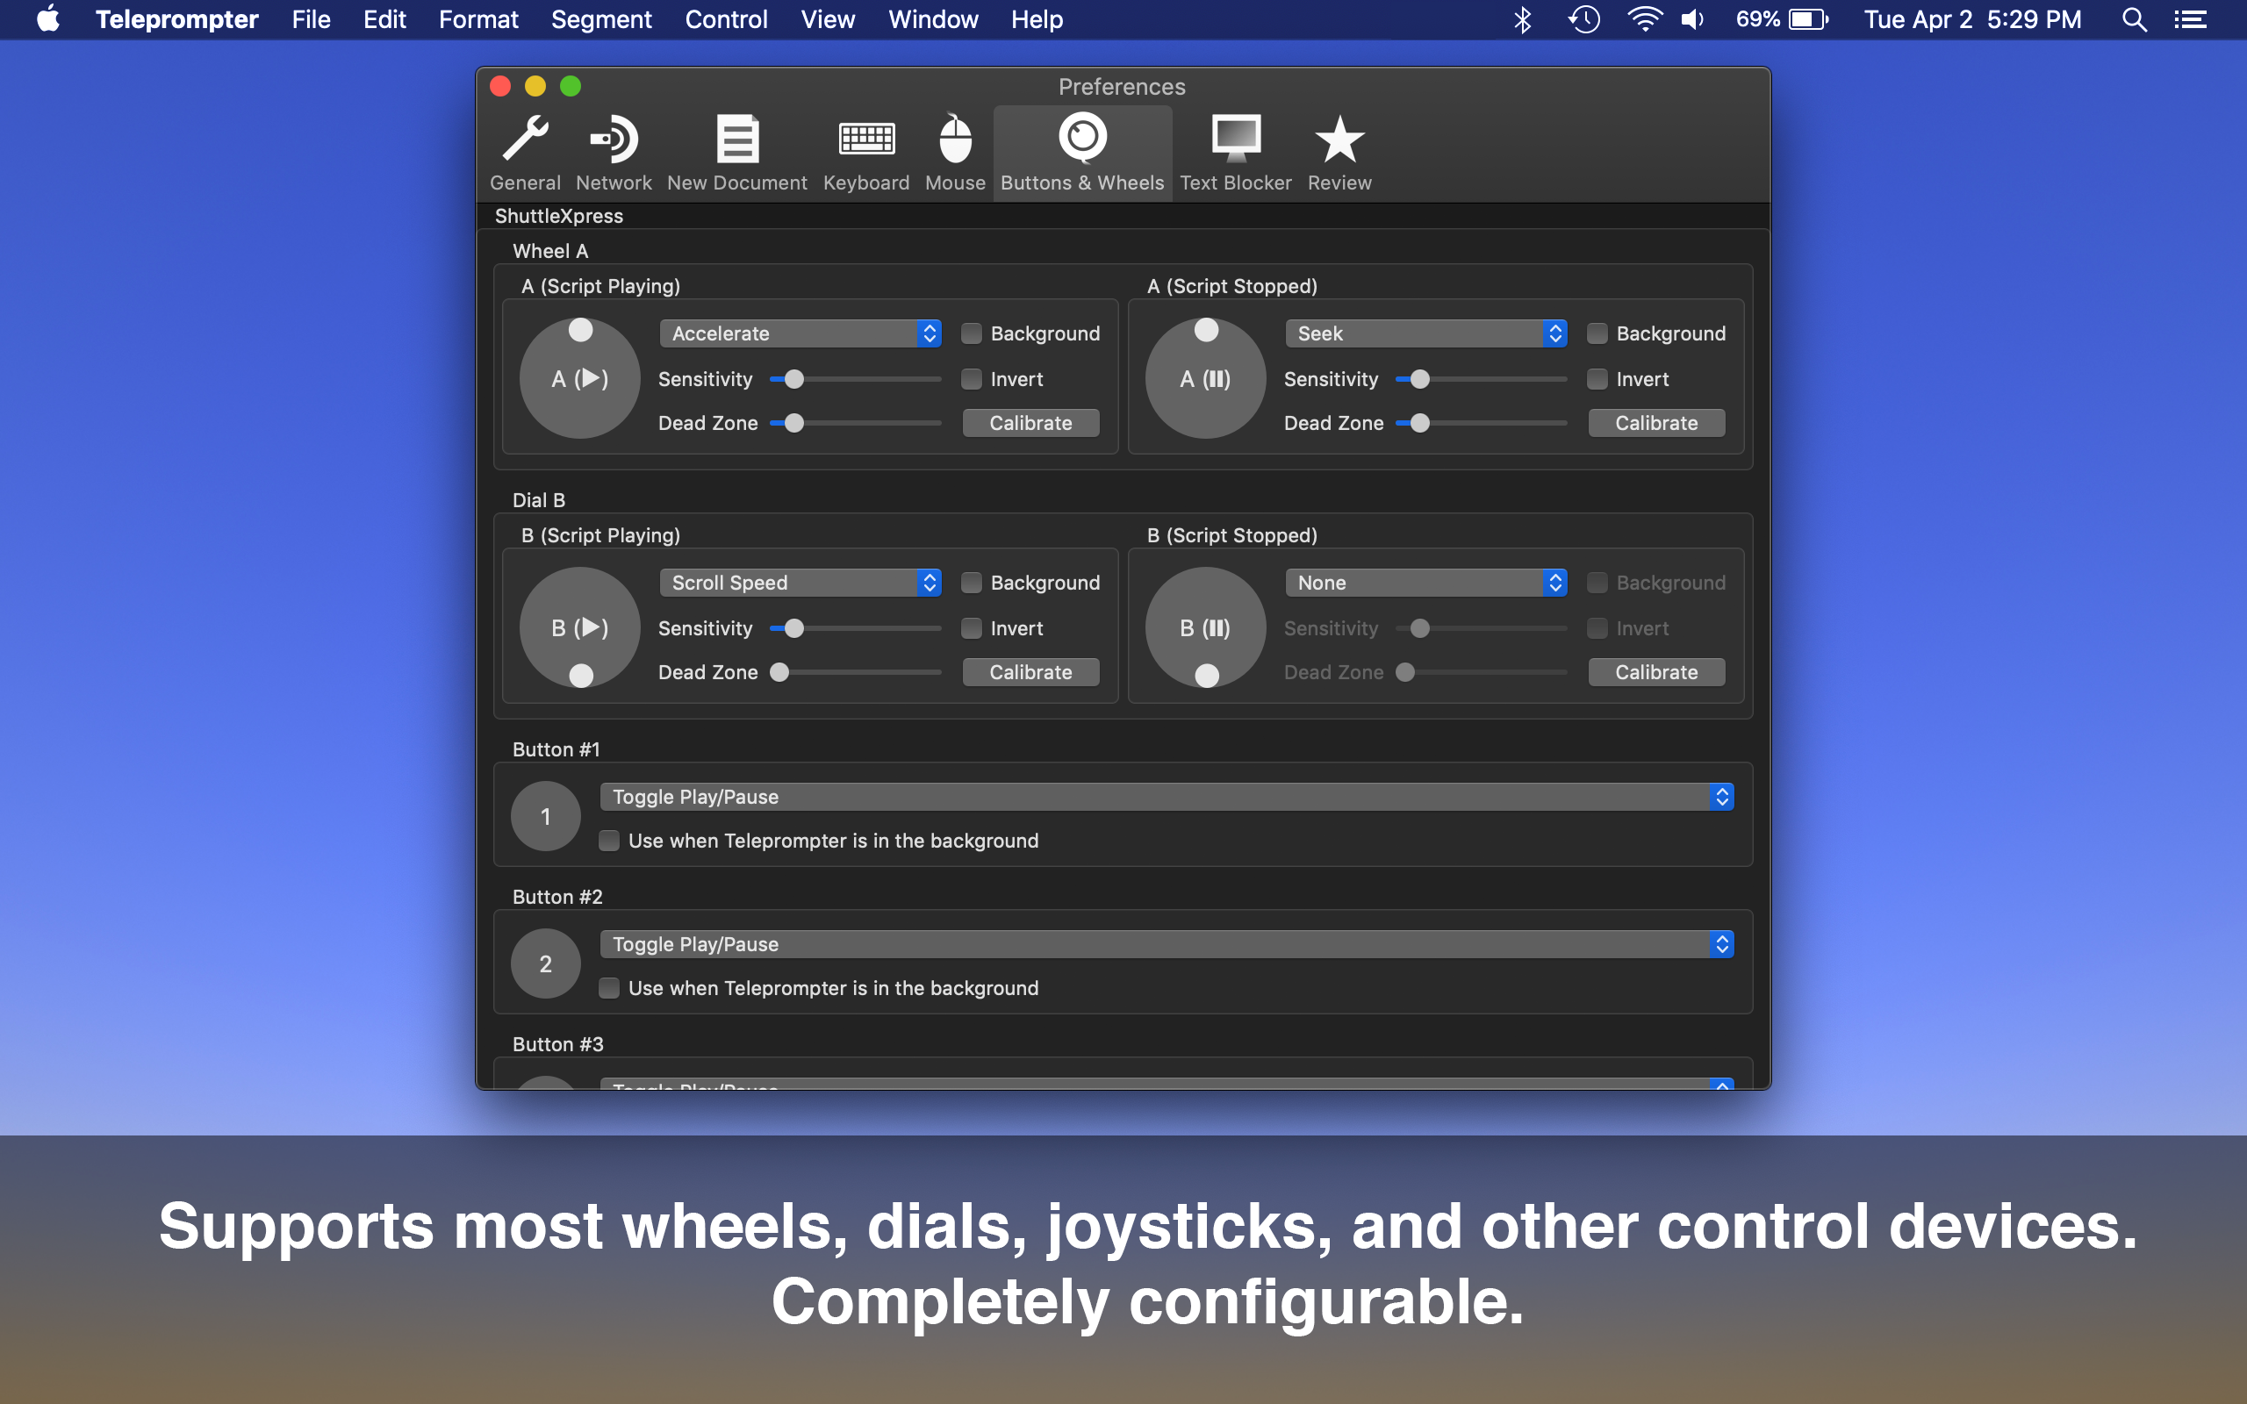This screenshot has height=1404, width=2247.
Task: Open the Network preferences icon
Action: coord(613,140)
